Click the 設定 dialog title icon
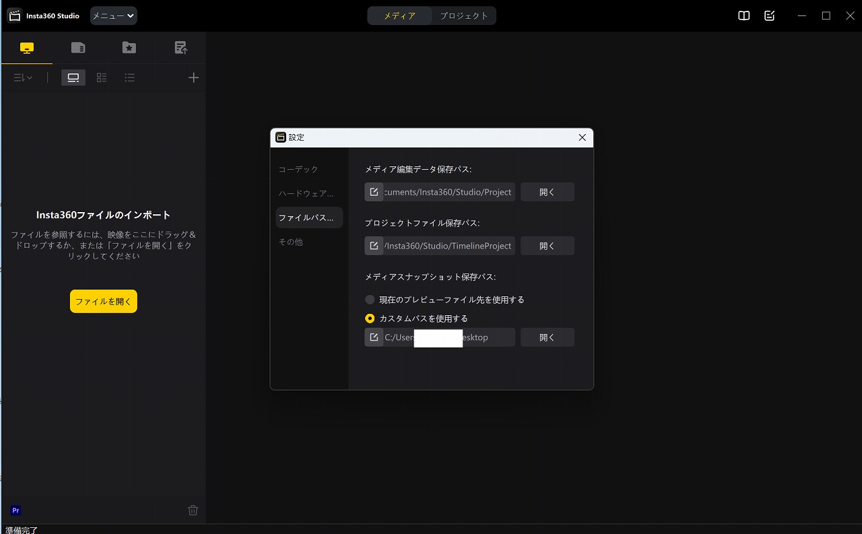 coord(281,137)
